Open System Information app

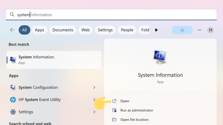click(x=125, y=101)
